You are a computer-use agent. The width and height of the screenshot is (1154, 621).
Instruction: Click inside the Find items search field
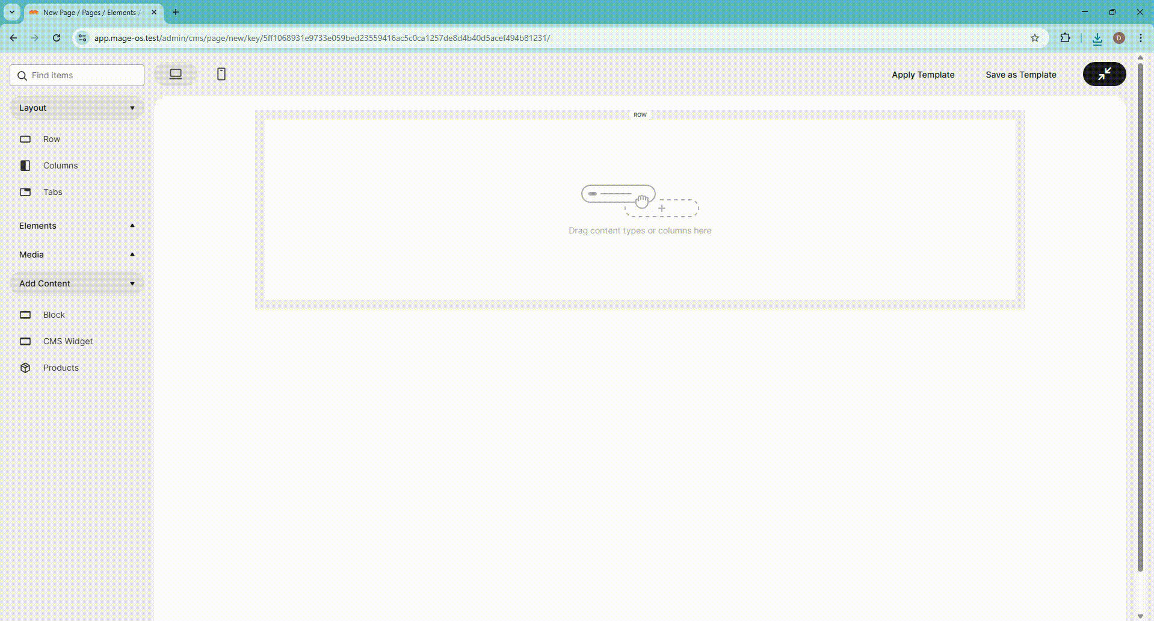tap(76, 75)
